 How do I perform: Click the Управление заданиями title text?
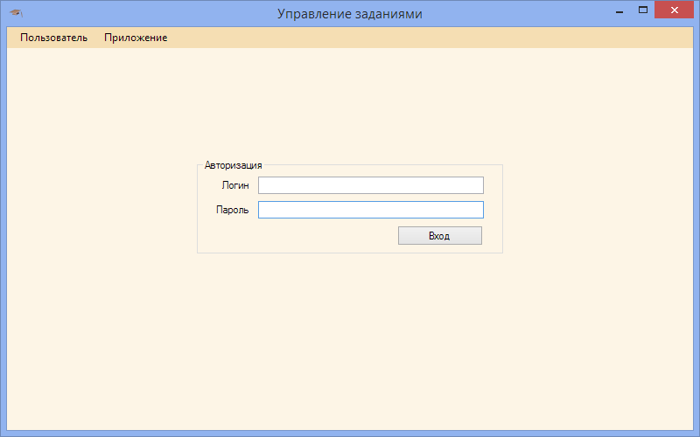349,14
